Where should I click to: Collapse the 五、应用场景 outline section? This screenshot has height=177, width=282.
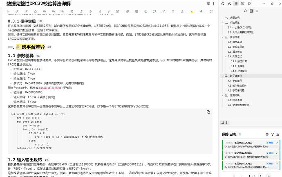click(223, 95)
